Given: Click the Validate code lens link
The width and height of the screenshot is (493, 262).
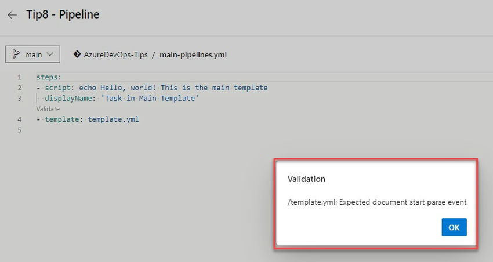Looking at the screenshot, I should click(x=48, y=109).
